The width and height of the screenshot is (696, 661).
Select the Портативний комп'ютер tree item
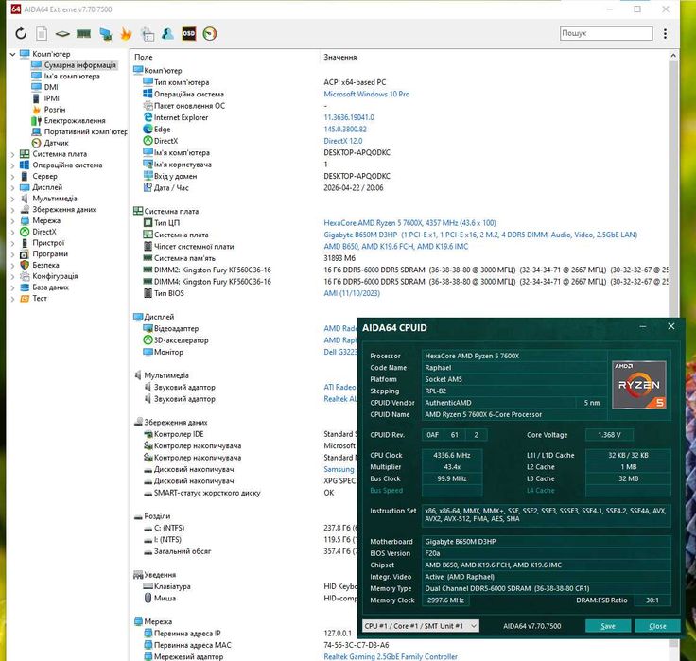point(85,131)
